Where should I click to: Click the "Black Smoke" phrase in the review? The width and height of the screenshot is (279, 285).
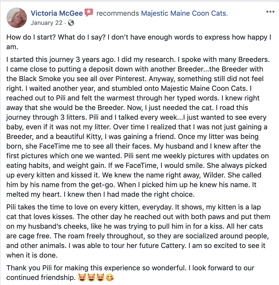pos(39,79)
